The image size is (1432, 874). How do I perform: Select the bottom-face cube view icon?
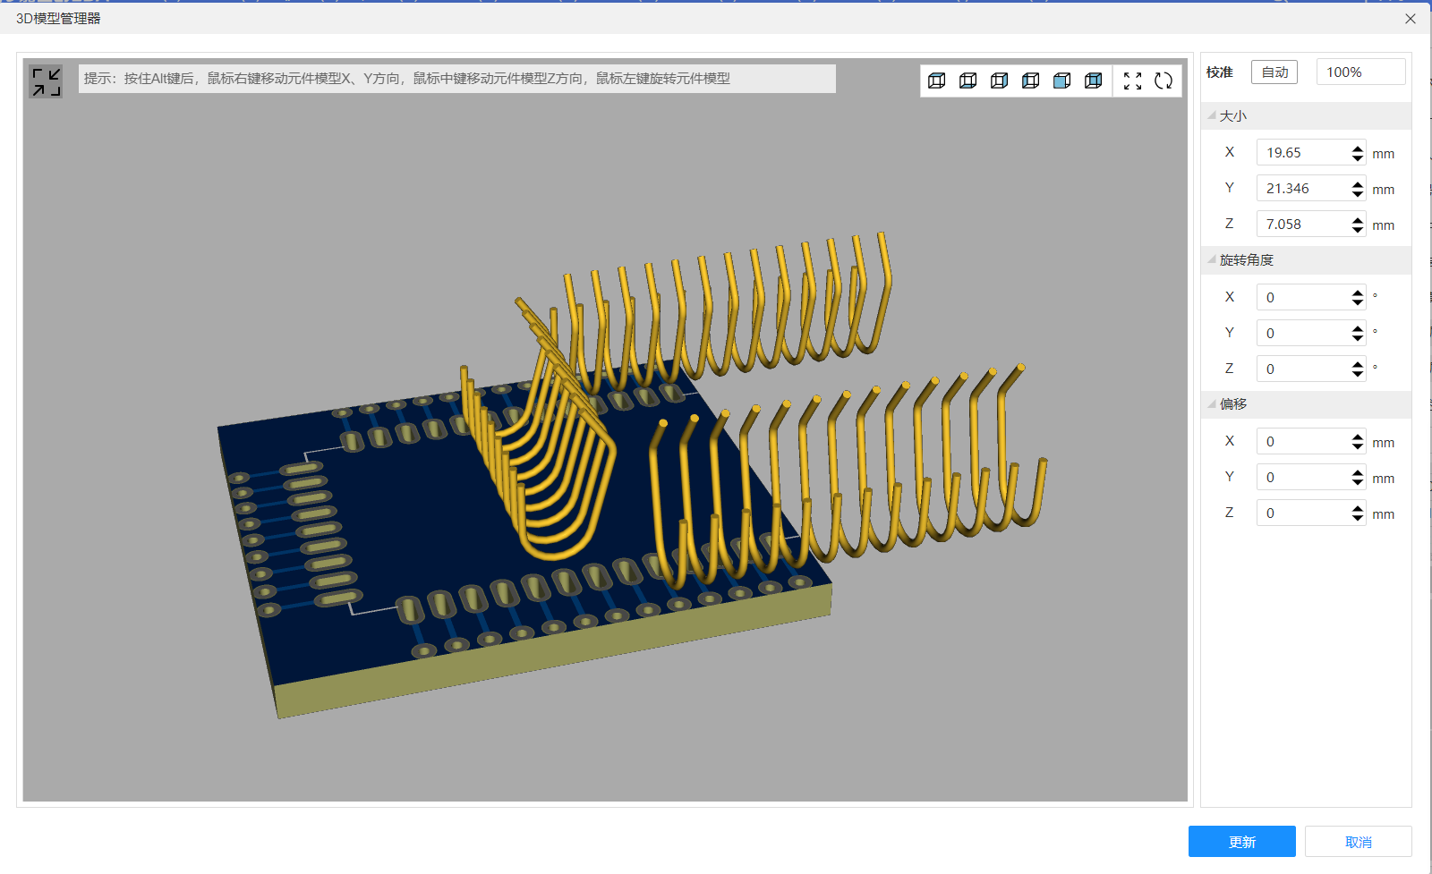tap(968, 81)
